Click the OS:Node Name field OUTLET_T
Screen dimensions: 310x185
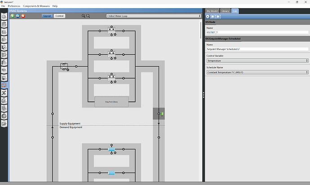click(x=257, y=32)
